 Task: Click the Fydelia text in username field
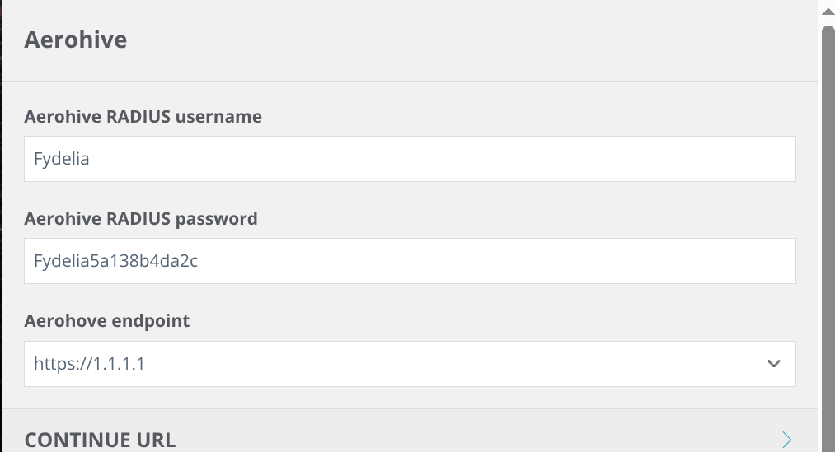point(61,159)
